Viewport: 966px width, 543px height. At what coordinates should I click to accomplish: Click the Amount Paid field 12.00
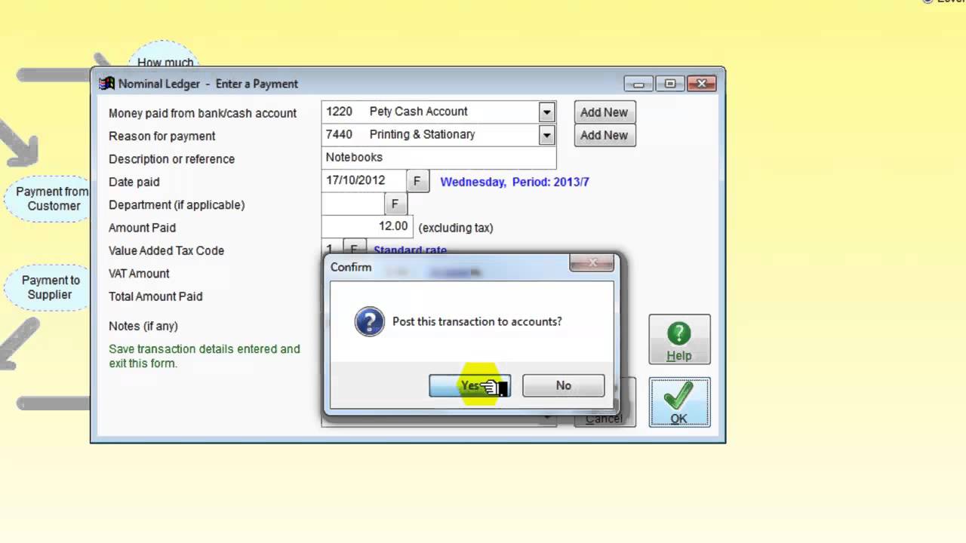[367, 226]
